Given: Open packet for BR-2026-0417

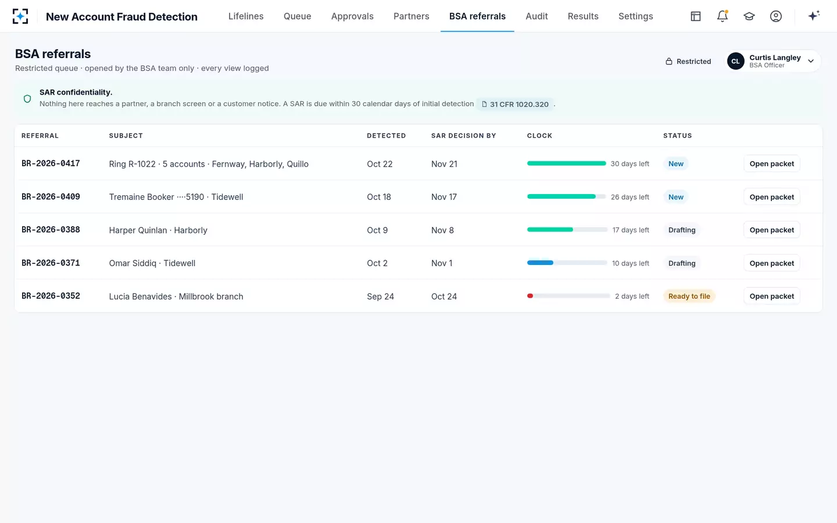Looking at the screenshot, I should [x=772, y=164].
